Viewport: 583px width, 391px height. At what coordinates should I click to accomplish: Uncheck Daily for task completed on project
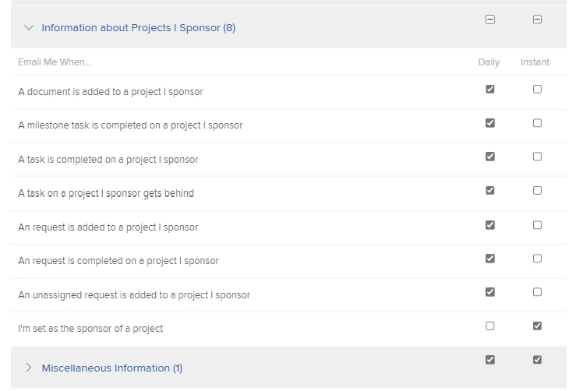(x=489, y=157)
